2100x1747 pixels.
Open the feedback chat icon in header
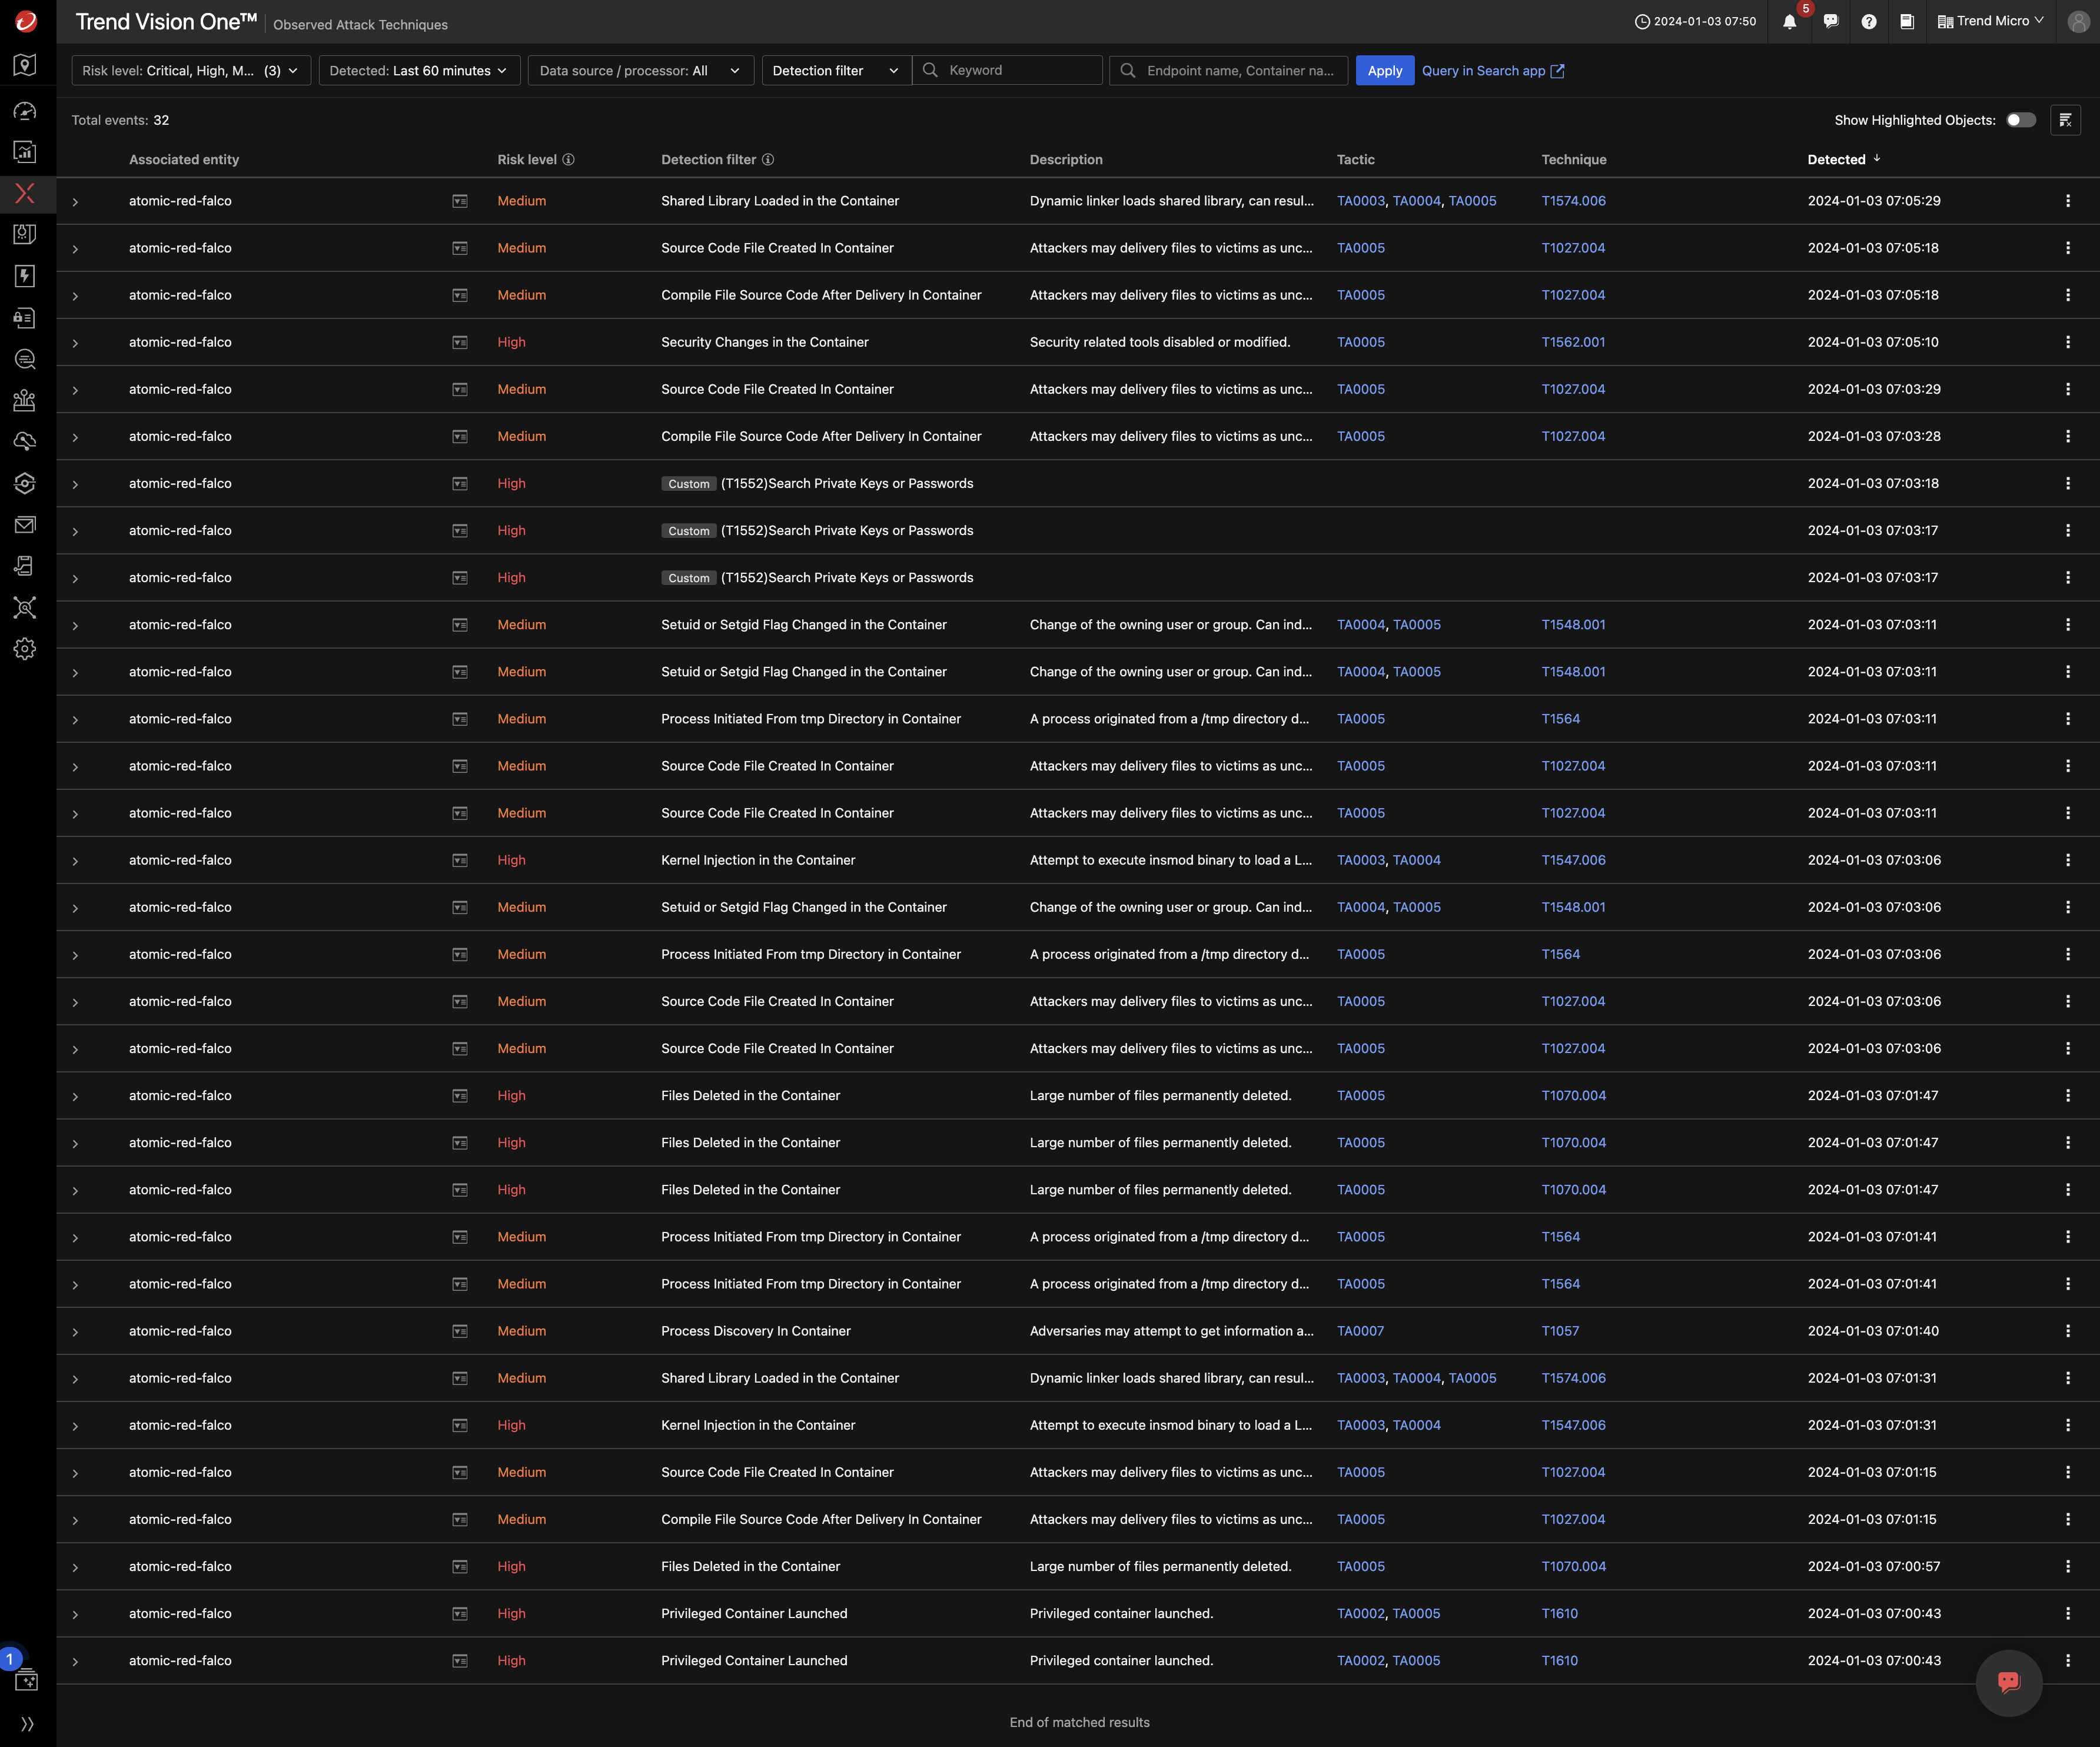tap(1830, 22)
